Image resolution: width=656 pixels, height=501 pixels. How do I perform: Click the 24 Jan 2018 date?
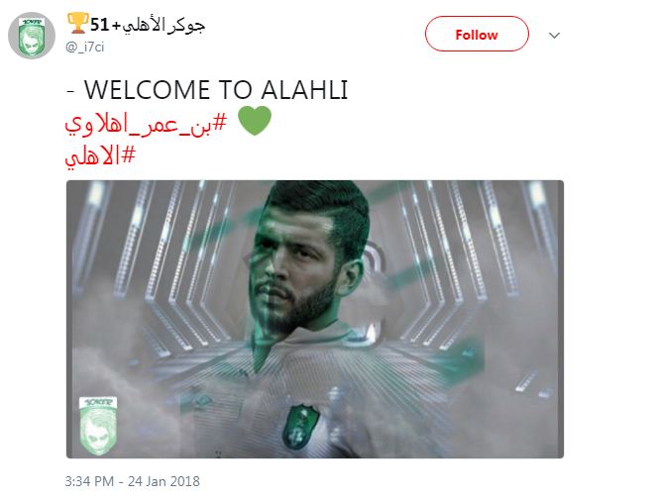164,481
